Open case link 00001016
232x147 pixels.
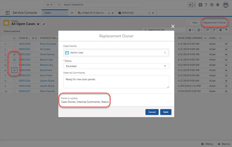tap(24, 76)
